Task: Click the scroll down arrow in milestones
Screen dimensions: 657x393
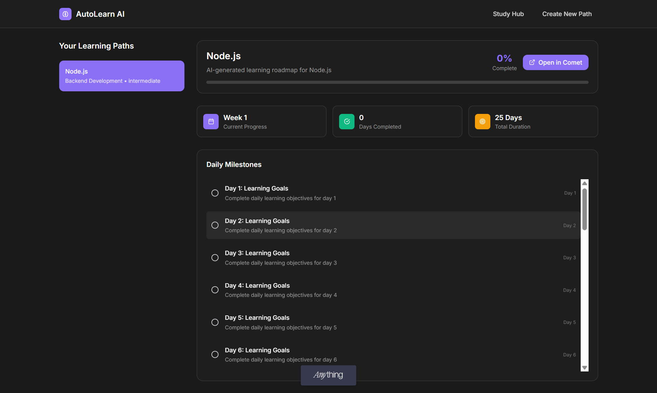Action: tap(584, 368)
